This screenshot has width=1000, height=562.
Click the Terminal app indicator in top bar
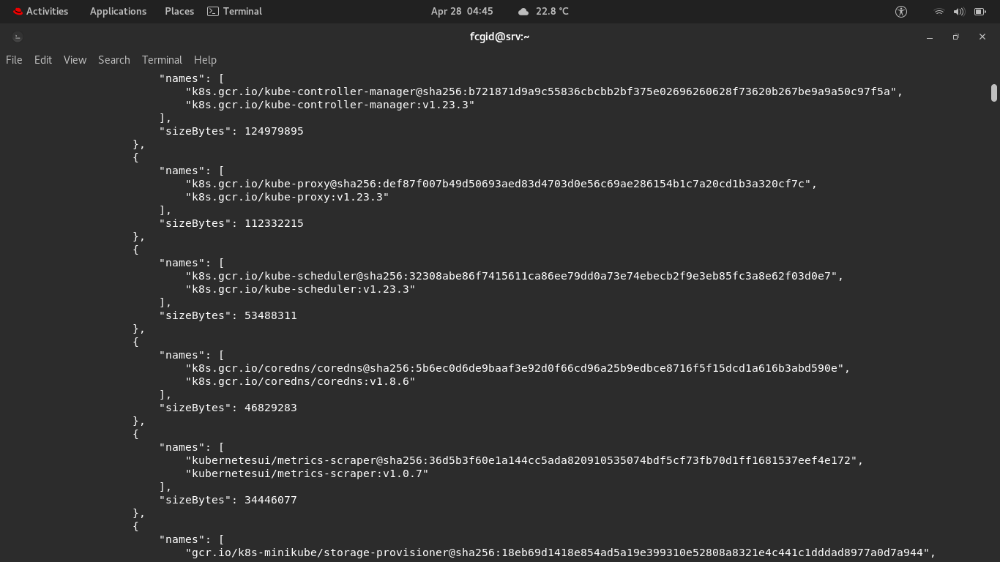pos(234,11)
